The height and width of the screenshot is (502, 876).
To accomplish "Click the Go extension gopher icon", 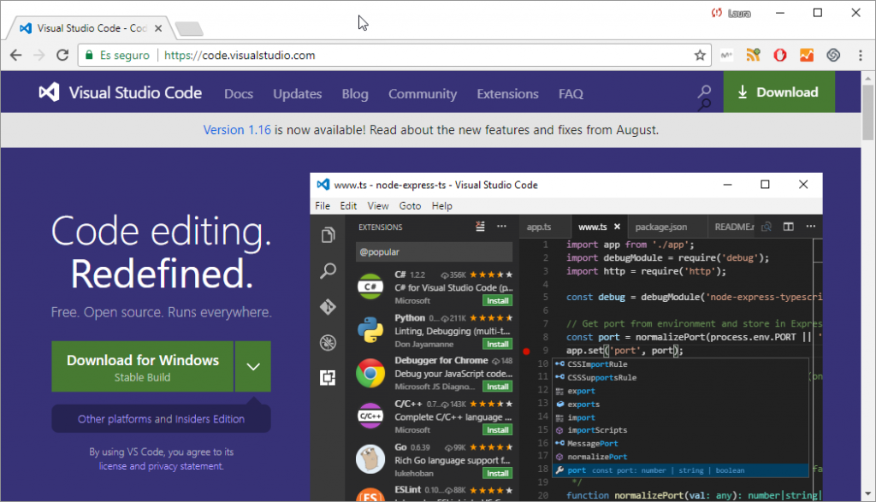I will pos(370,459).
